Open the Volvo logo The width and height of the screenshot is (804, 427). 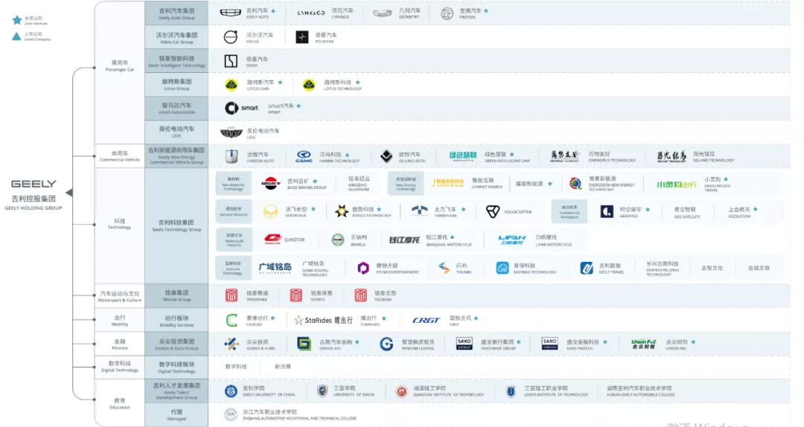[x=231, y=37]
